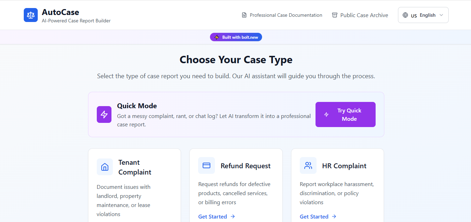Click the people icon on HR Complaint card
Screen dimensions: 471x222
pos(308,165)
